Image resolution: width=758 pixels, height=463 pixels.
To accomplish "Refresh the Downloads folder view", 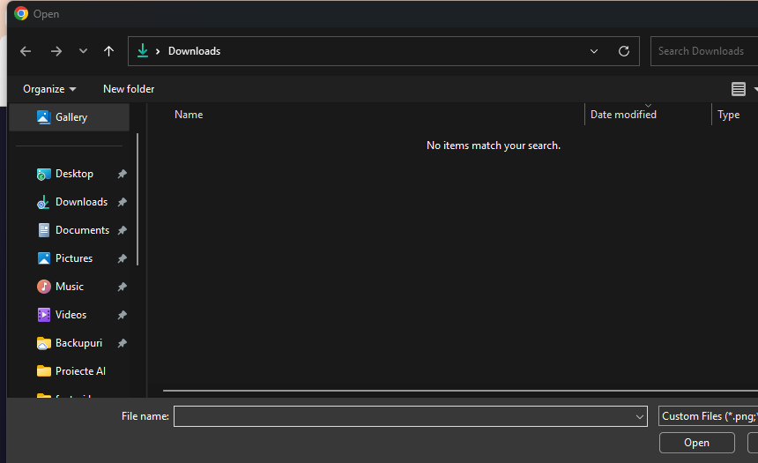I will pyautogui.click(x=624, y=51).
